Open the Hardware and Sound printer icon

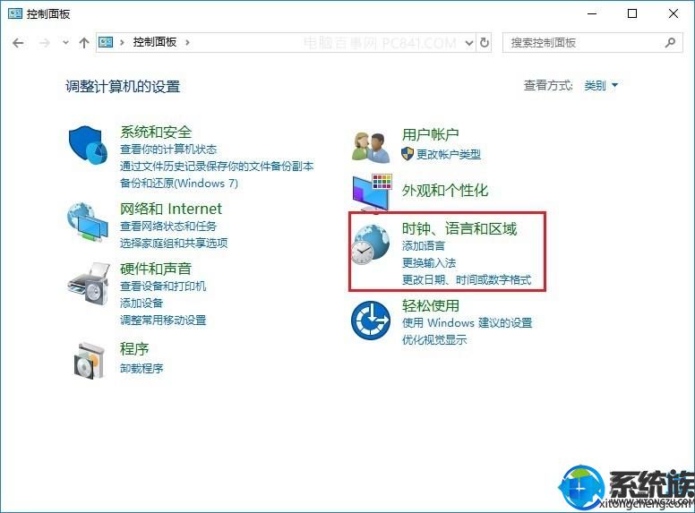tap(89, 284)
